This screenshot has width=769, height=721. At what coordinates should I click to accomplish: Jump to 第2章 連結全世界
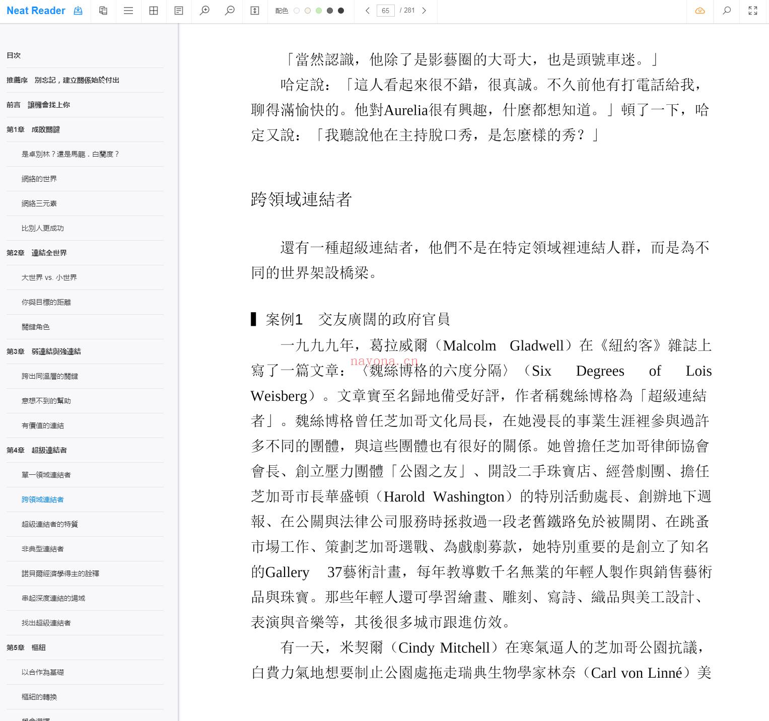coord(37,253)
